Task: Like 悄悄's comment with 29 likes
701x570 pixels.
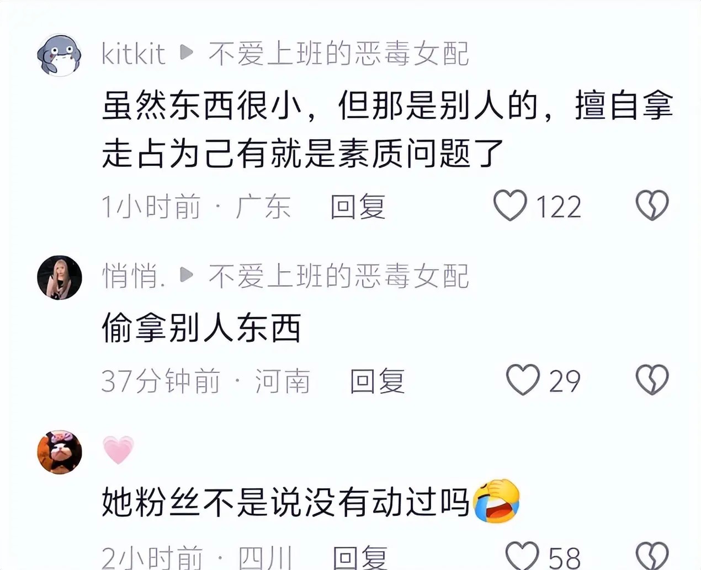Action: pyautogui.click(x=523, y=380)
